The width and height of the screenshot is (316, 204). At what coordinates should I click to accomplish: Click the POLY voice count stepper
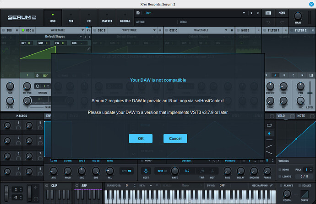click(x=311, y=170)
